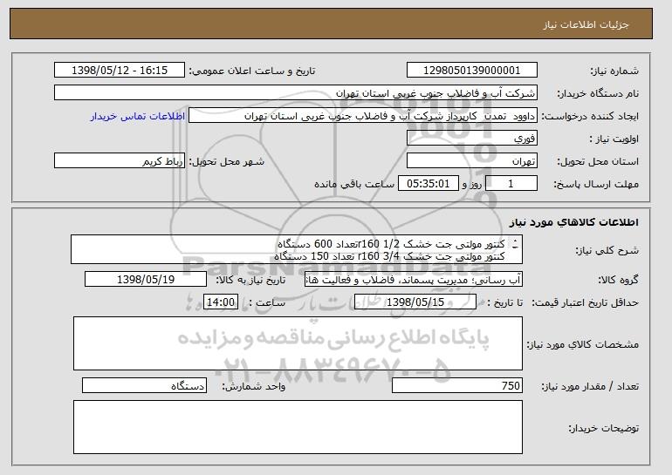Click the need date field 1398/05/19

146,280
